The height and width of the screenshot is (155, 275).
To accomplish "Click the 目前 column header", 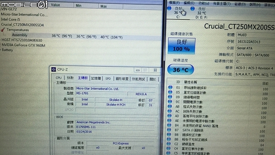I will 265,84.
